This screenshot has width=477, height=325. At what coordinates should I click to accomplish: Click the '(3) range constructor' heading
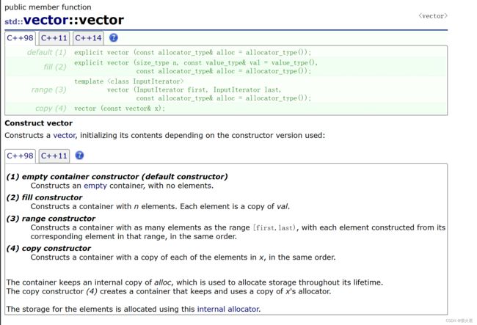click(x=51, y=219)
